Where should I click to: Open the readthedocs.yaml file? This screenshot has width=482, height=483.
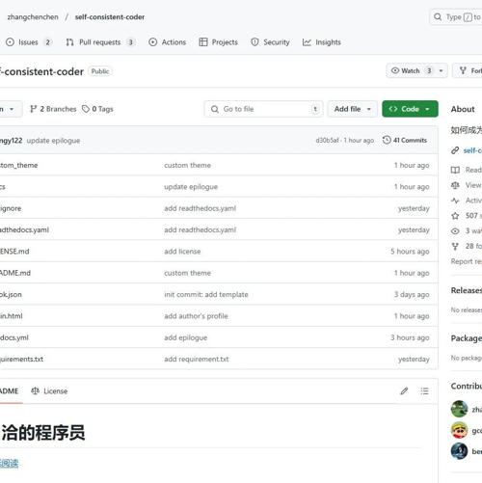(24, 229)
